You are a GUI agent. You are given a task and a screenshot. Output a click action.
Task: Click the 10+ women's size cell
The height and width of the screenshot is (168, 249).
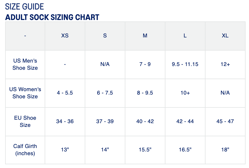click(x=185, y=93)
